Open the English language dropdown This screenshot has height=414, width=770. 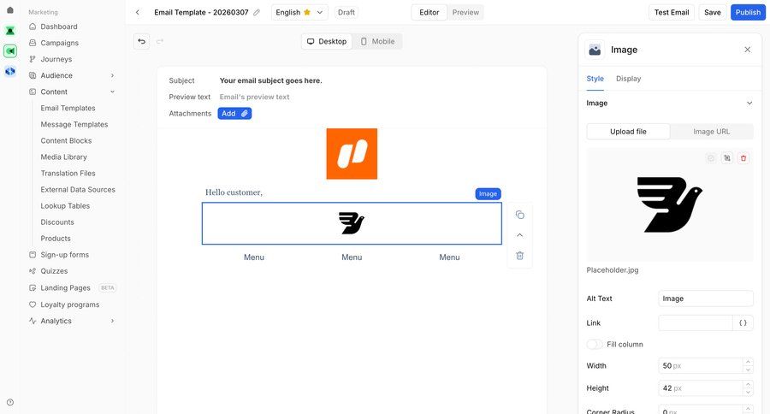(299, 12)
